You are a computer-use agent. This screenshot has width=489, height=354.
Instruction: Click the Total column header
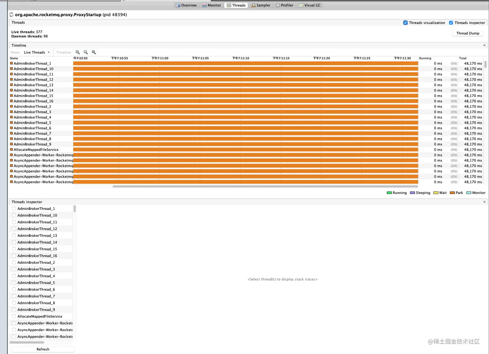[x=462, y=58]
